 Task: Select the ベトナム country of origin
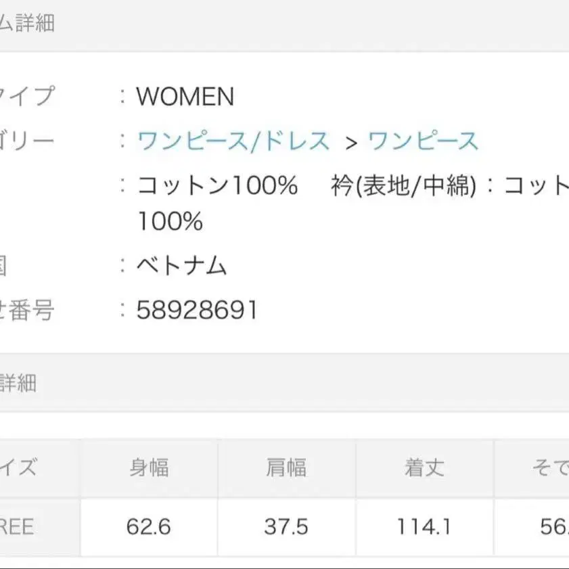pos(181,266)
